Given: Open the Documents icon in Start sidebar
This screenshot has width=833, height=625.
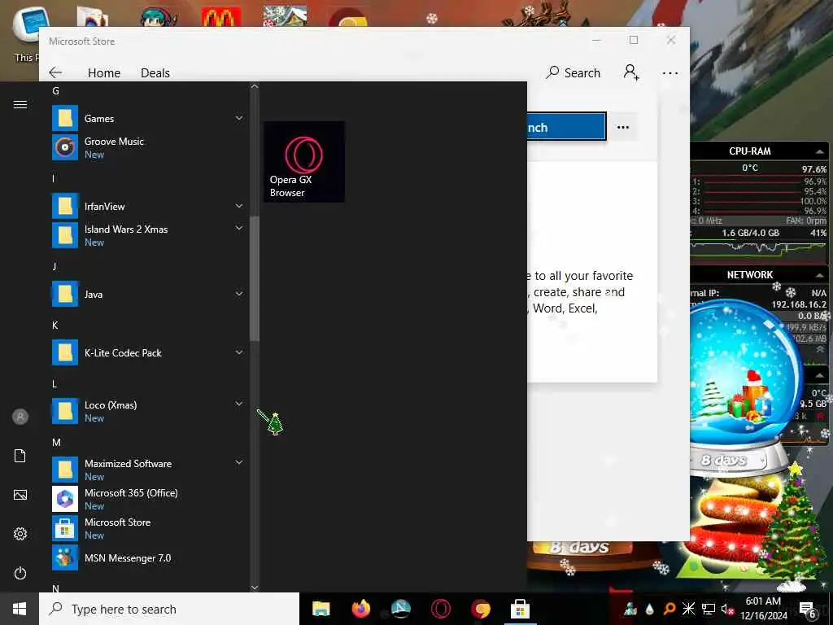Looking at the screenshot, I should point(20,456).
